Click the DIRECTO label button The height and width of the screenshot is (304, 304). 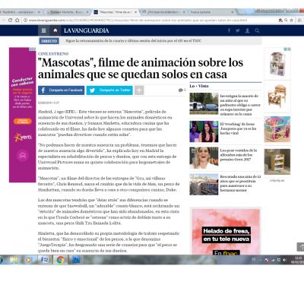pyautogui.click(x=49, y=41)
